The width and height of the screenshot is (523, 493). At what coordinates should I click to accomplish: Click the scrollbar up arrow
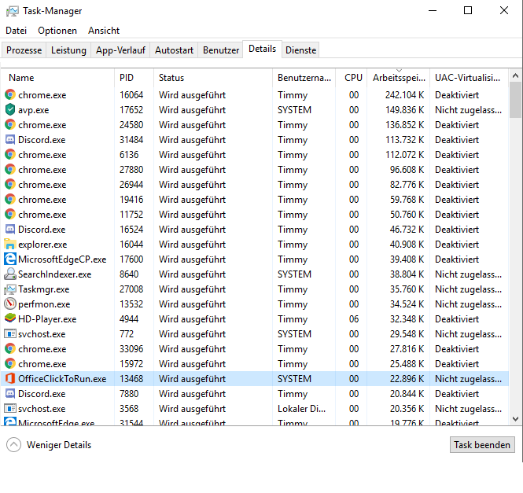(515, 75)
